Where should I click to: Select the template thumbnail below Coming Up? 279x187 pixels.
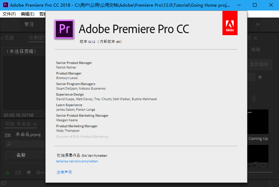click(x=258, y=156)
